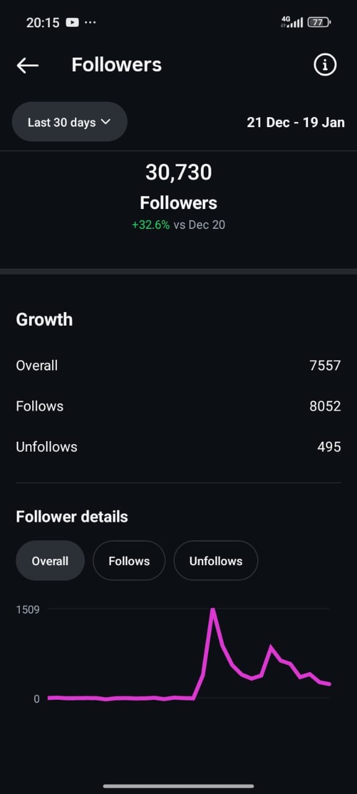Select the Unfollows growth row
The width and height of the screenshot is (357, 794).
(178, 447)
